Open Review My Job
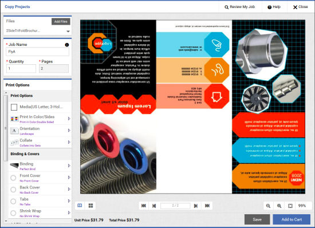315x228 pixels. click(239, 7)
